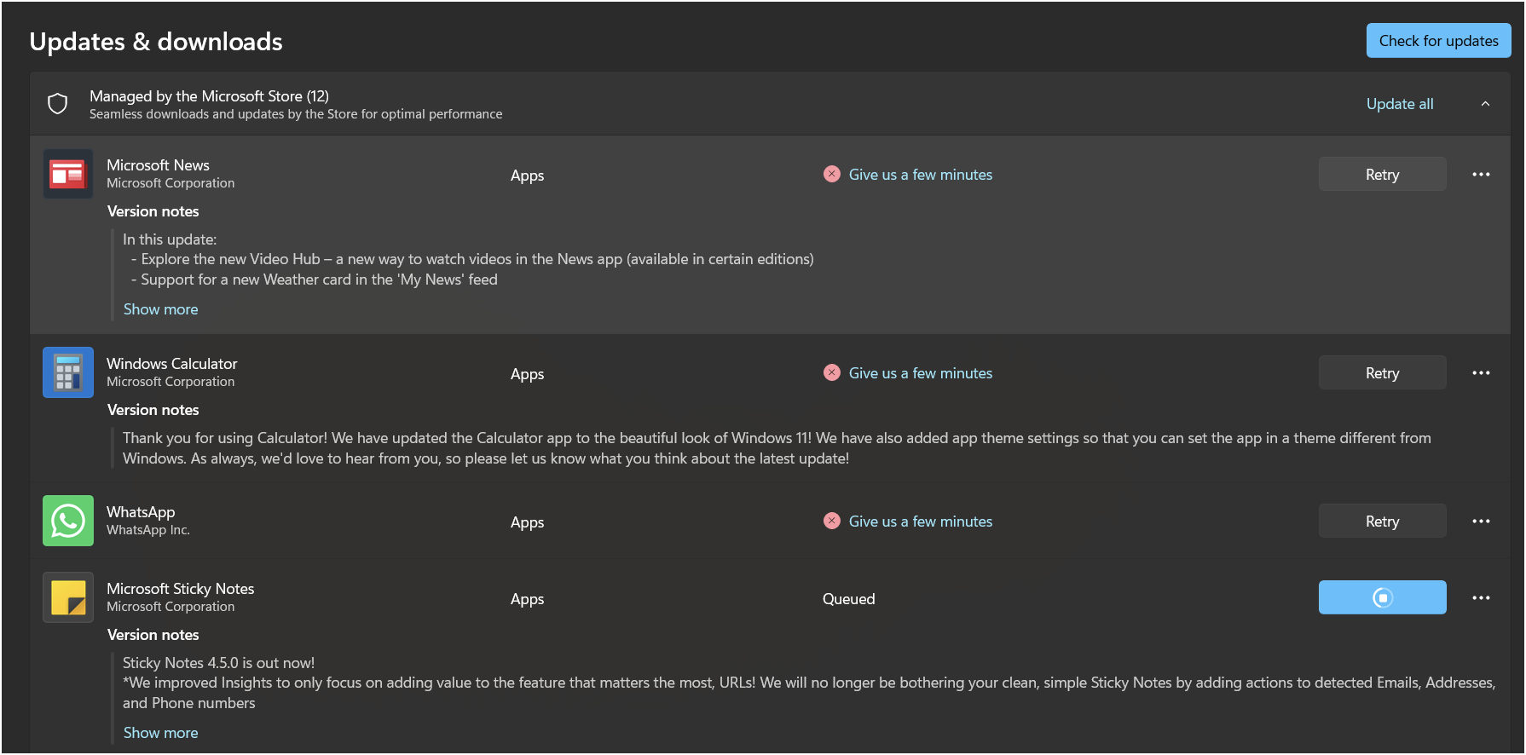Viewport: 1526px width, 755px height.
Task: Click the error icon in WhatsApp row
Action: 832,521
